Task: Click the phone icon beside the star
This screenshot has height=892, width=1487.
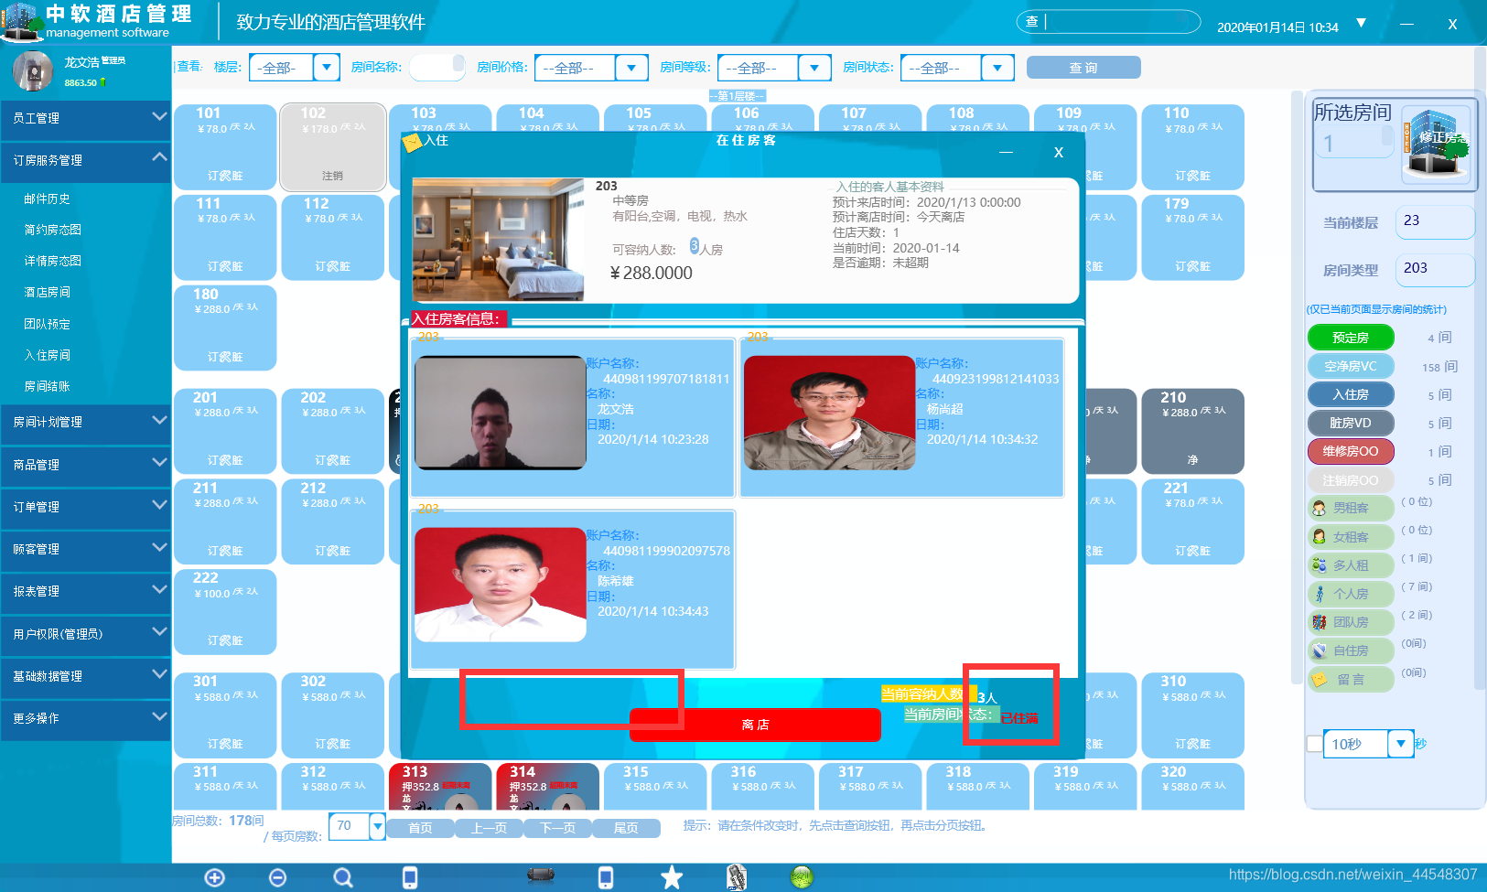Action: (606, 877)
